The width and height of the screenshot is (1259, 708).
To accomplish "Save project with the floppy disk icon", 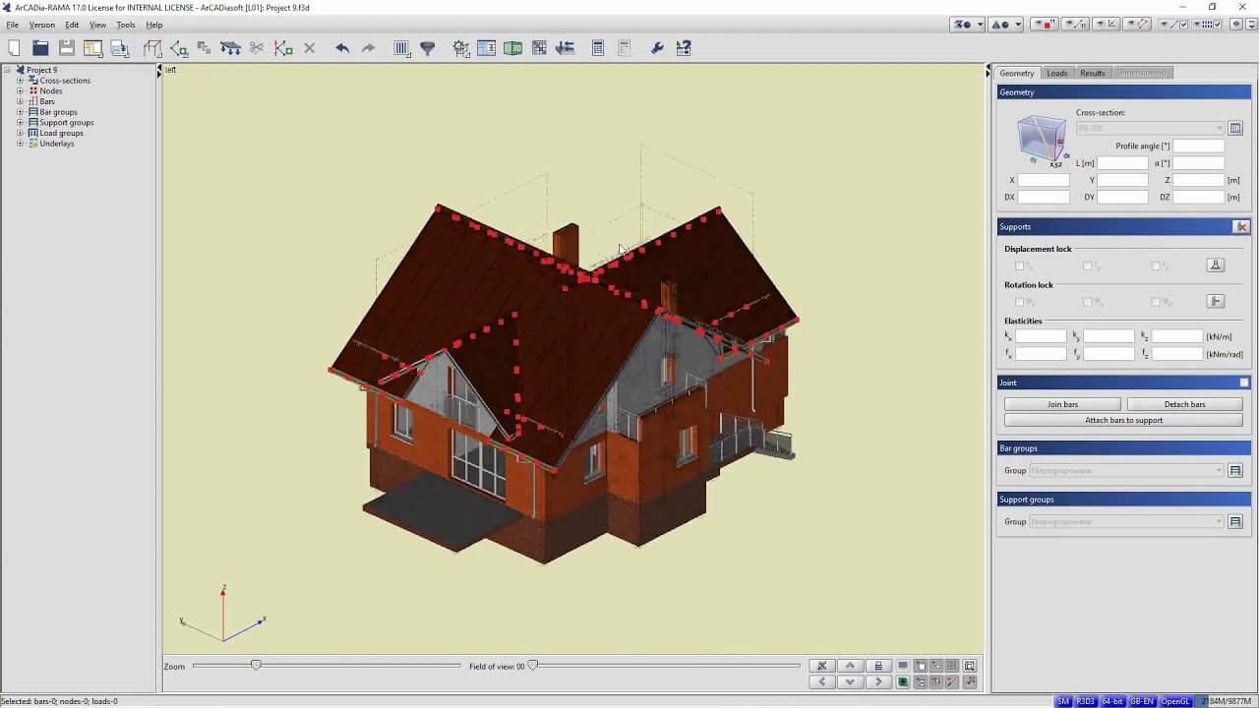I will [67, 47].
